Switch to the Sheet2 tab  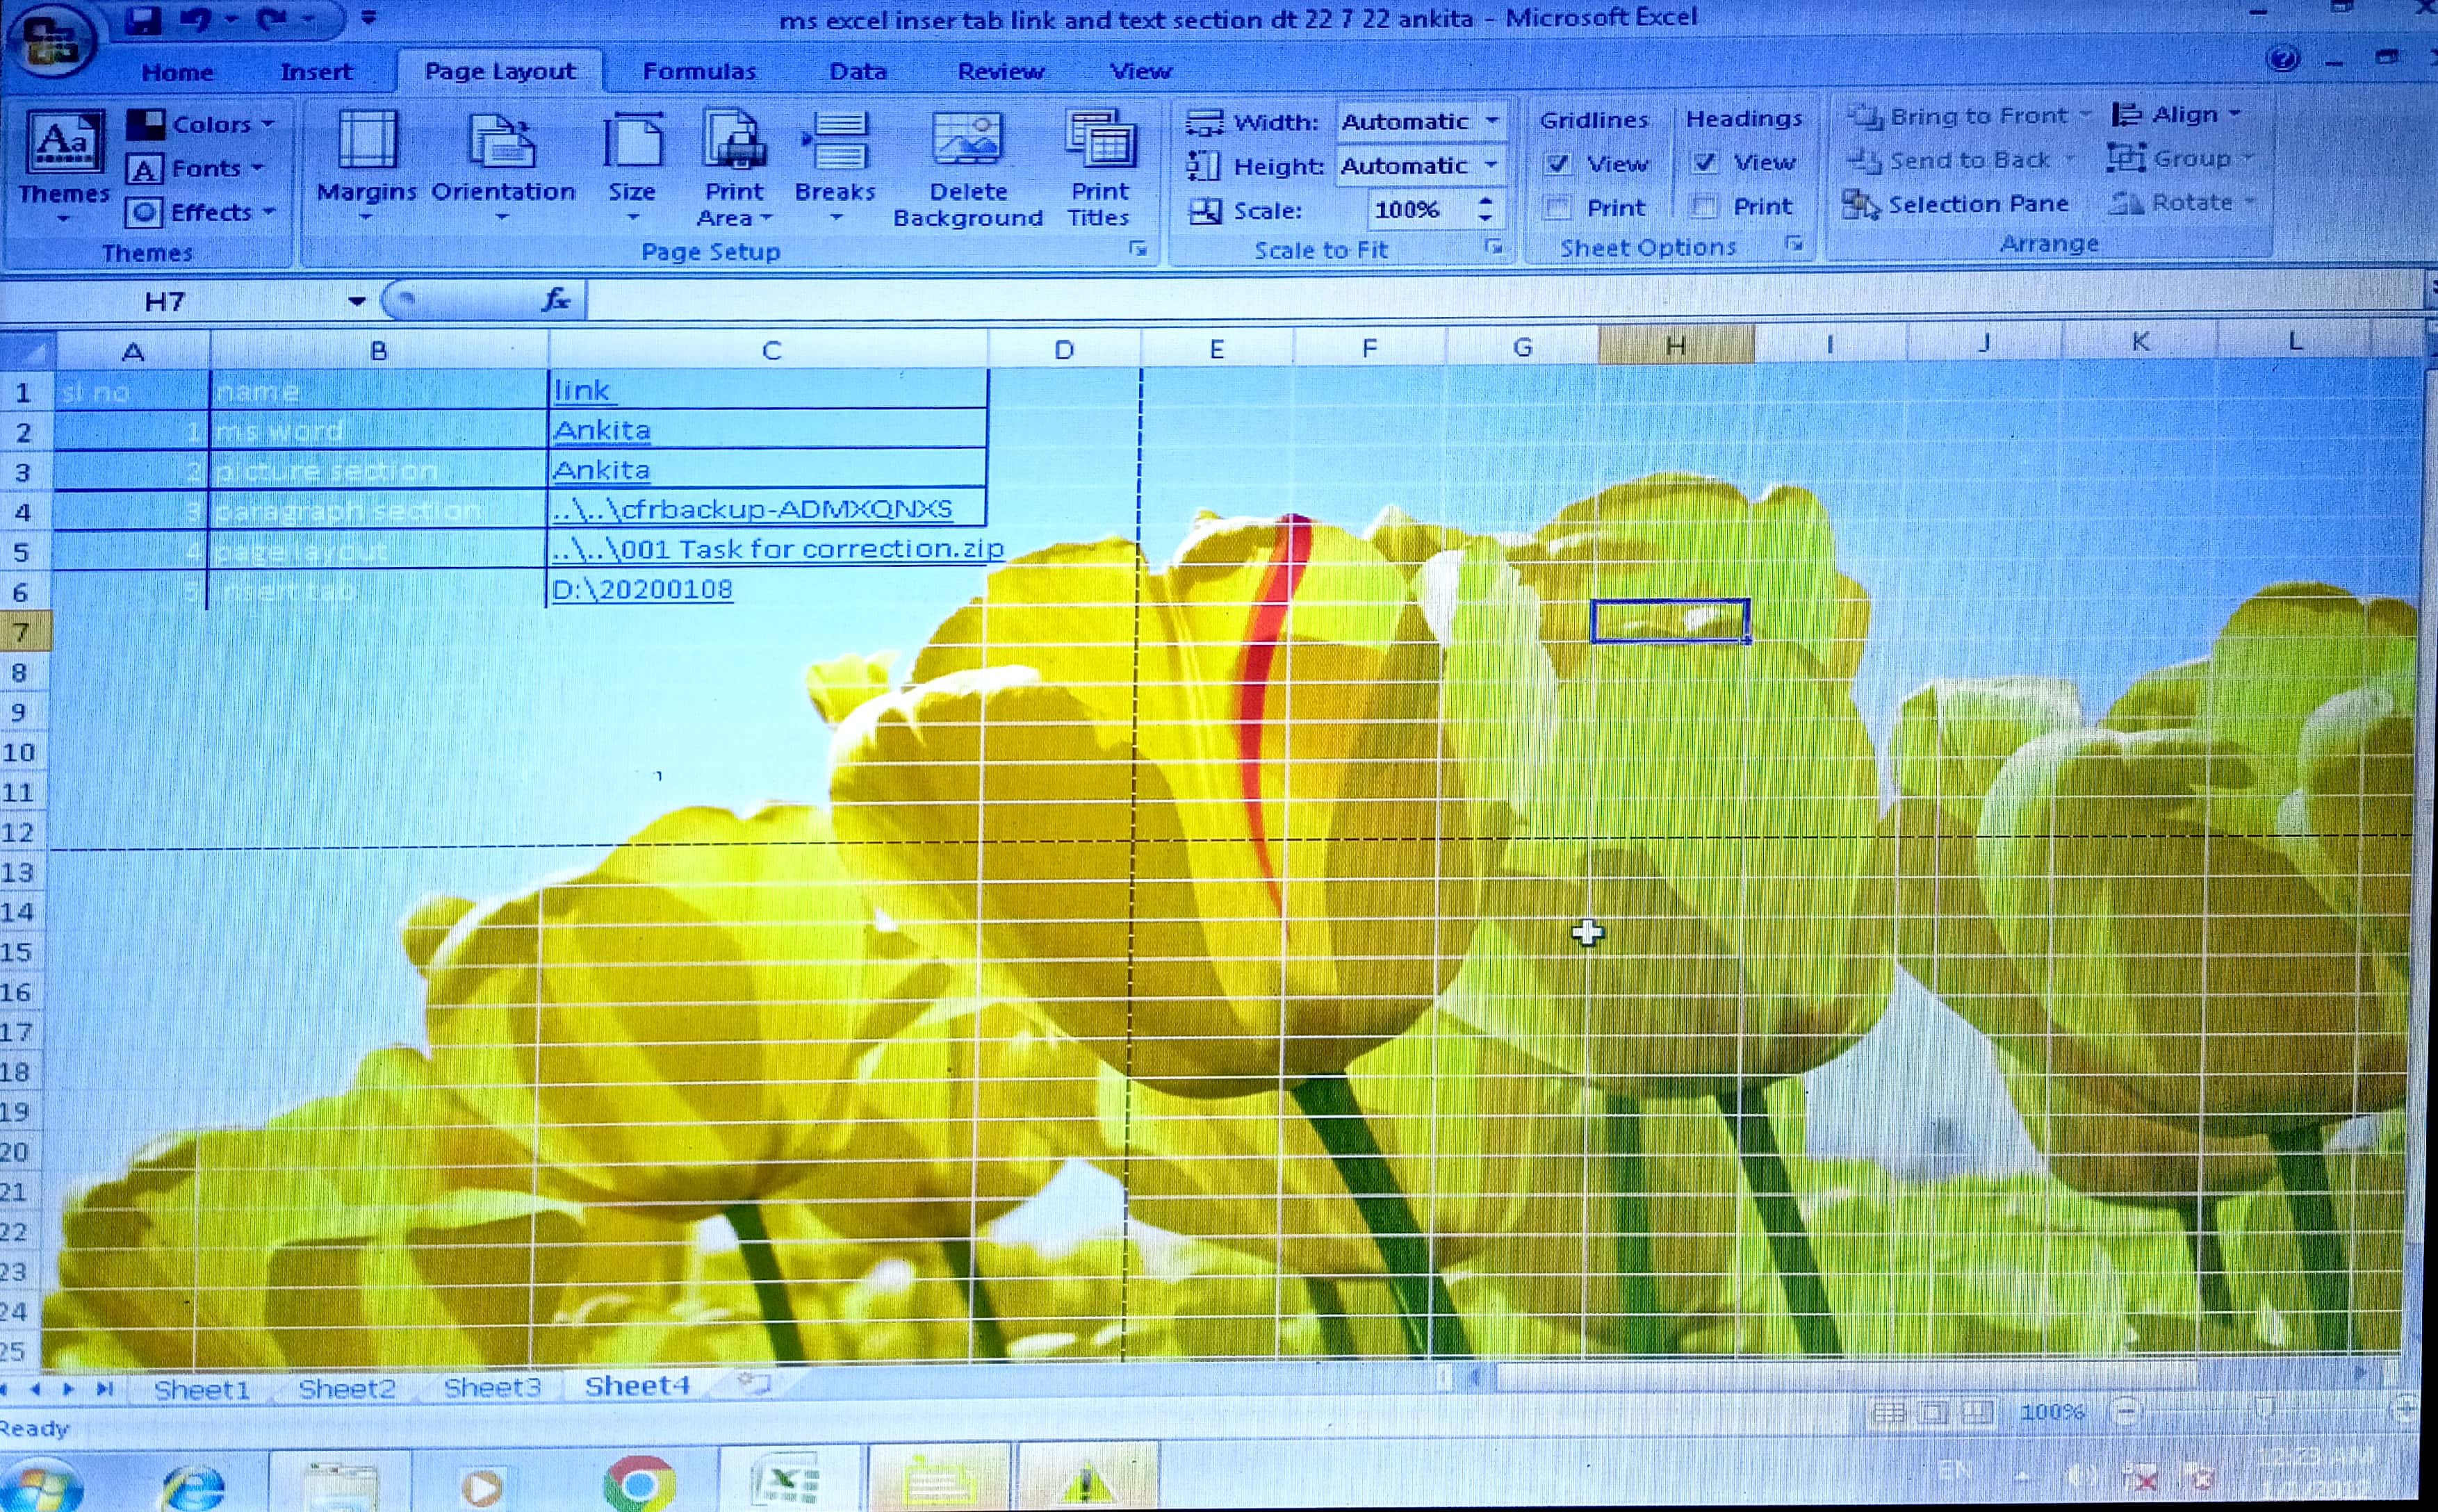(x=346, y=1389)
